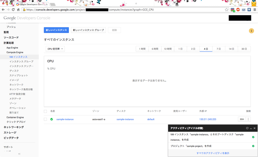Open App Engine in the sidebar
This screenshot has height=157, width=258.
pyautogui.click(x=12, y=48)
